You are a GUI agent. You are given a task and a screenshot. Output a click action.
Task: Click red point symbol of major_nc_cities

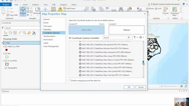pyautogui.click(x=6, y=50)
